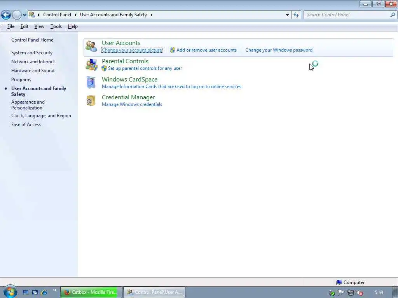Click the Windows CardSpace icon
The height and width of the screenshot is (298, 398).
[x=91, y=83]
